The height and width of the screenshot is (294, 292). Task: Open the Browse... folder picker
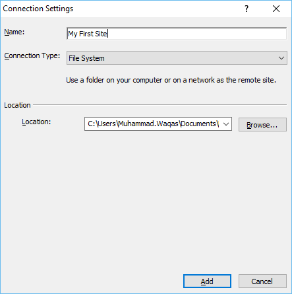click(x=262, y=125)
